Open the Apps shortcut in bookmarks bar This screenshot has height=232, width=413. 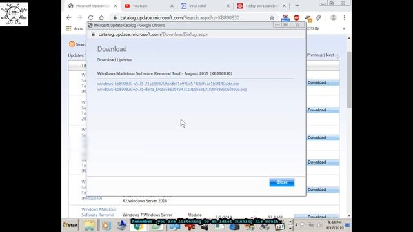(x=75, y=28)
